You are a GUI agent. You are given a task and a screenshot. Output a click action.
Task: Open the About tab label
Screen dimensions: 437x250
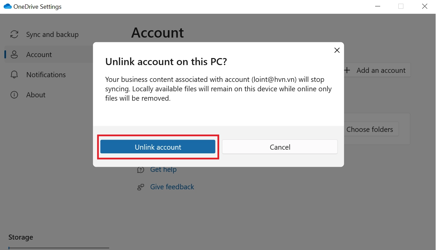(x=36, y=95)
